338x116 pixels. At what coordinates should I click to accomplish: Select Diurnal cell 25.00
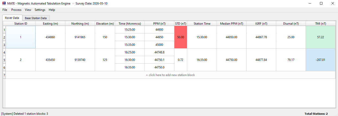[291, 37]
